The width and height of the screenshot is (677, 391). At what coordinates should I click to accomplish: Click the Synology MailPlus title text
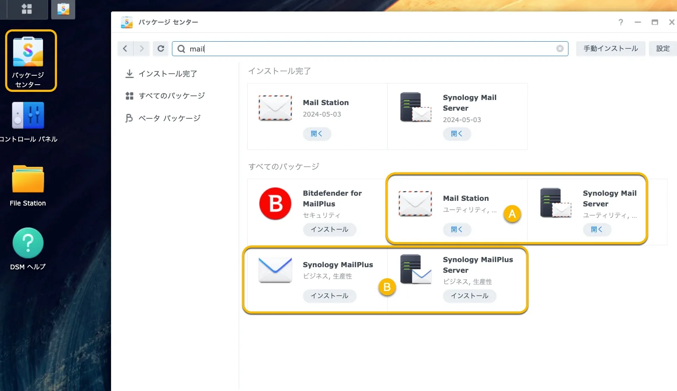point(338,265)
